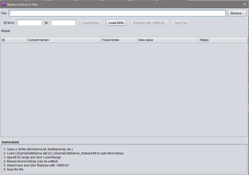This screenshot has width=249, height=175.
Task: Click the Load Range button
Action: click(x=90, y=23)
